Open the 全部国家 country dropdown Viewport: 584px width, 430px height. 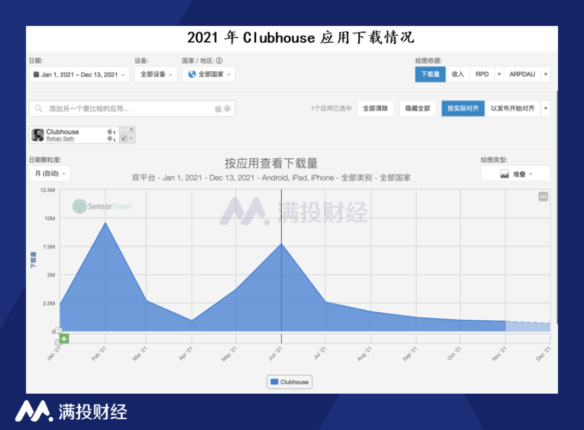point(209,75)
